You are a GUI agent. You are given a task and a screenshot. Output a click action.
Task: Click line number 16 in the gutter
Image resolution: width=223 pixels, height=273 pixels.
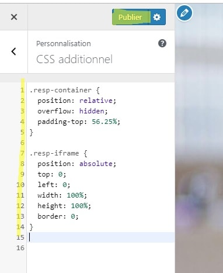(x=20, y=248)
